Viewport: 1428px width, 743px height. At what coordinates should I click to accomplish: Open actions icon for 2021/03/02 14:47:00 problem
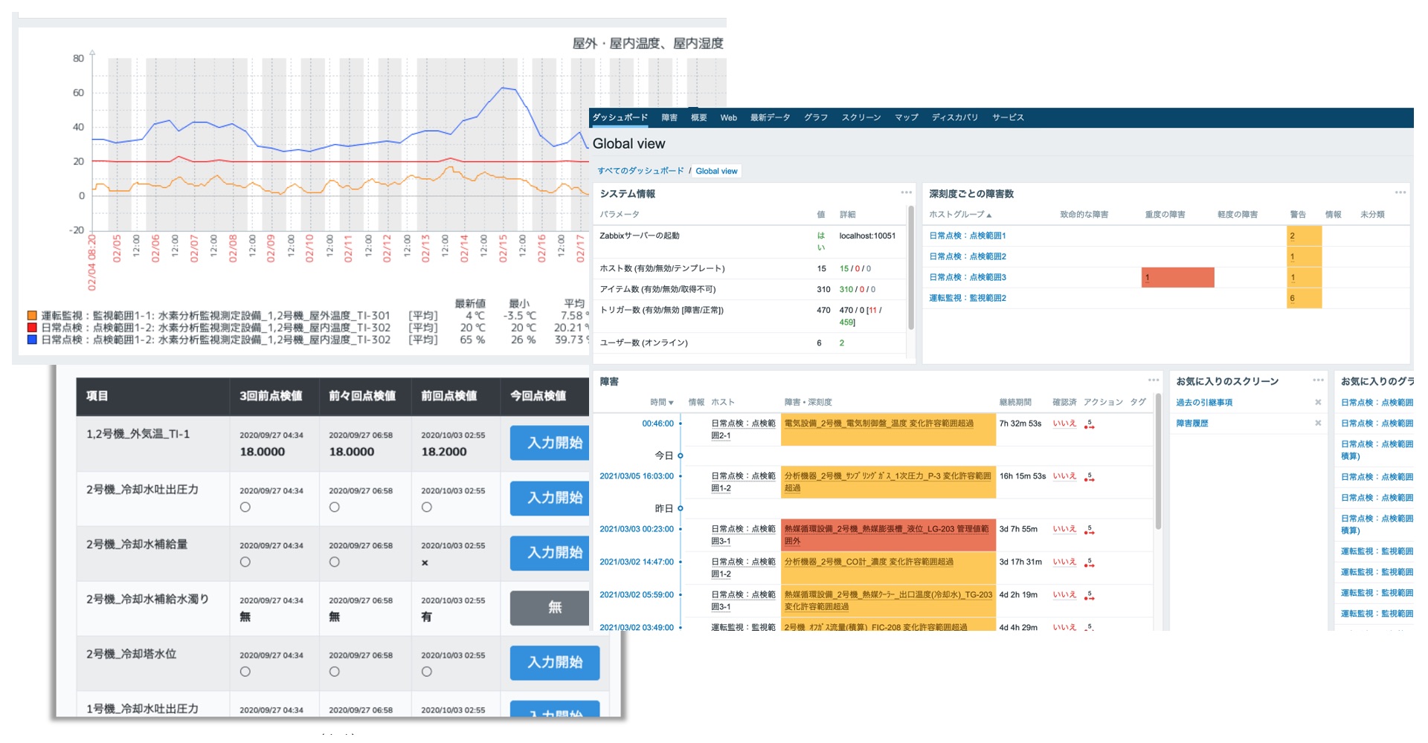coord(1090,562)
